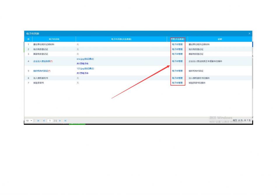Open 电子件管理 for 诚信承诺书
This screenshot has height=195, width=277.
(177, 83)
